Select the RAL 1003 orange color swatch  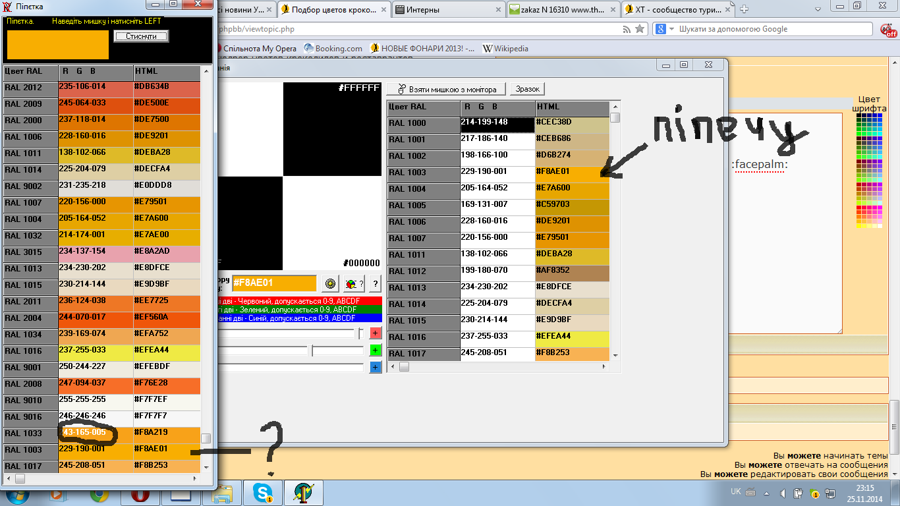[572, 173]
